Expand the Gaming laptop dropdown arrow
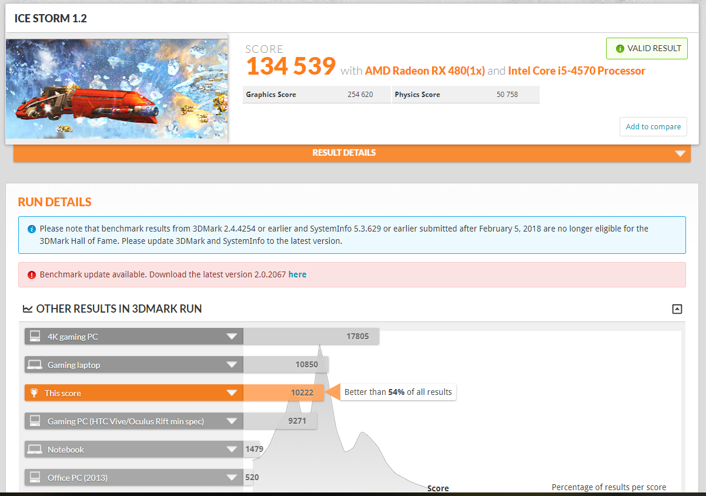 pyautogui.click(x=232, y=365)
